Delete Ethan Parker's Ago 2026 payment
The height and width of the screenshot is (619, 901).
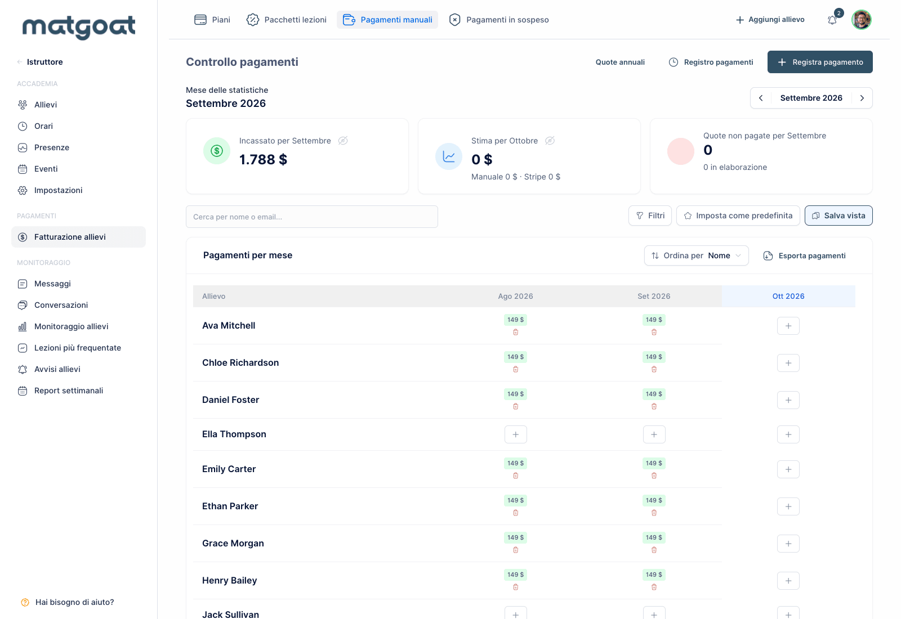515,513
